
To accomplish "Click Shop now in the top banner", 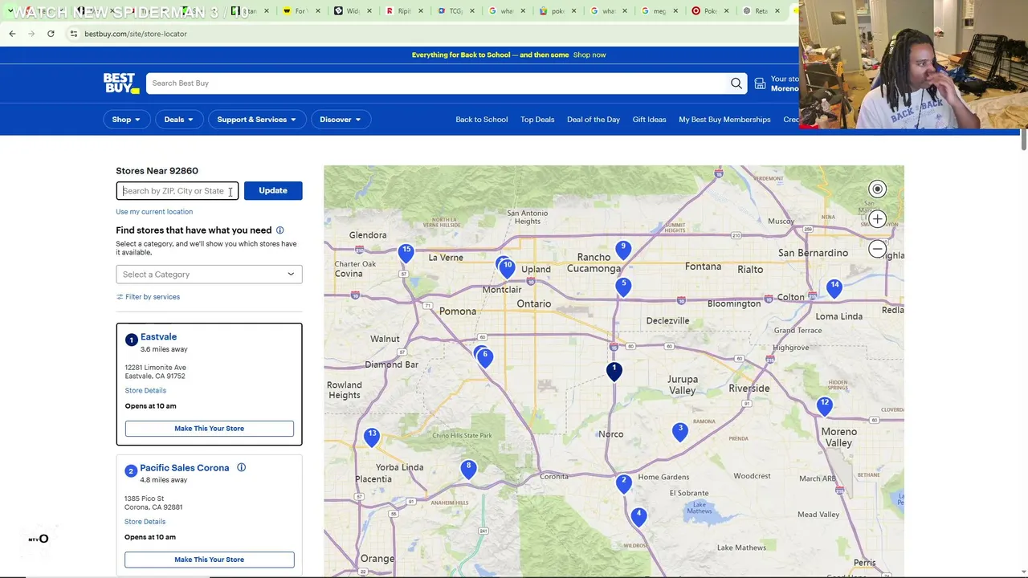I will click(x=589, y=55).
